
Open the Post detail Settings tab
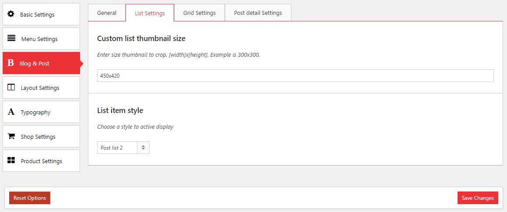point(258,13)
